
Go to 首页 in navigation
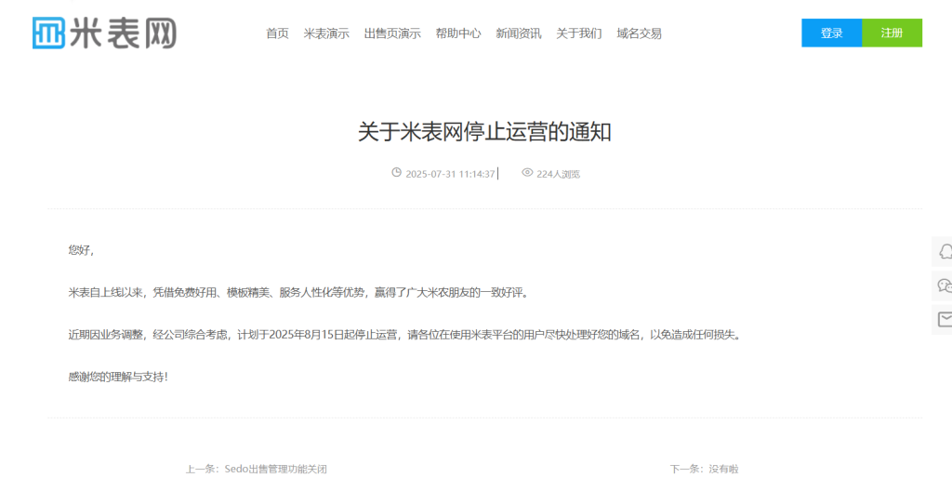(x=277, y=33)
